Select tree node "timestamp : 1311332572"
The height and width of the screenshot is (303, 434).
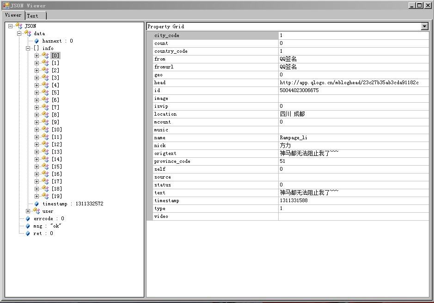click(x=73, y=204)
